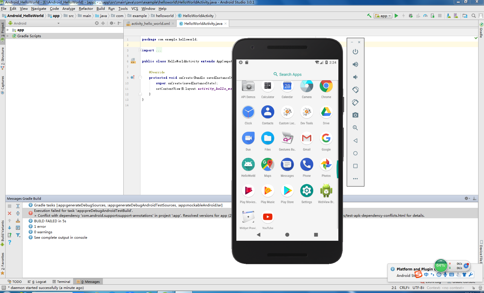Open the Window menu
Viewport: 484px width, 293px height.
pos(148,9)
